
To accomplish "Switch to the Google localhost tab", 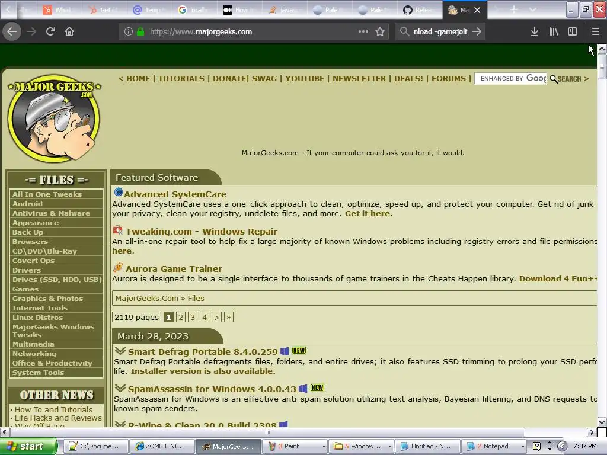I will 194,10.
